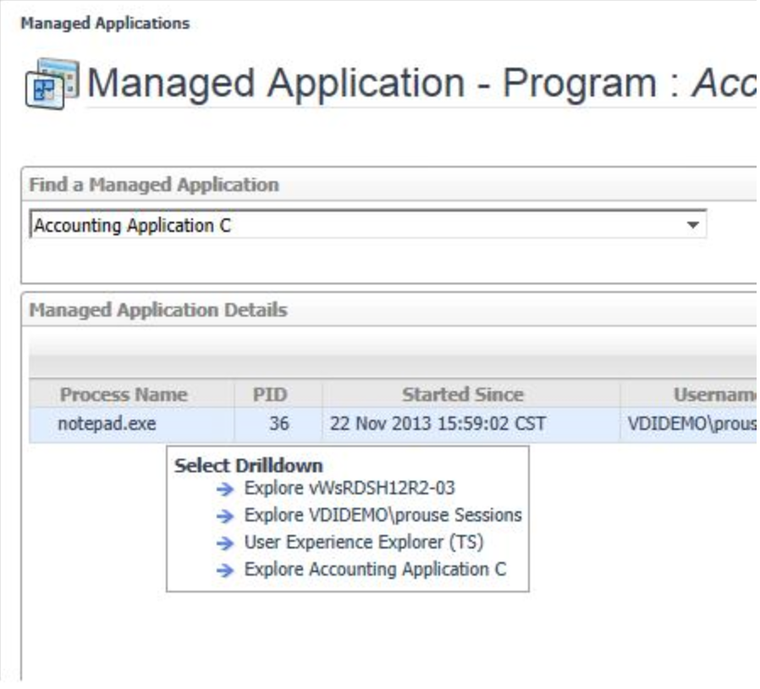Image resolution: width=760 pixels, height=689 pixels.
Task: Click the Managed Application icon beside the title
Action: (x=50, y=83)
